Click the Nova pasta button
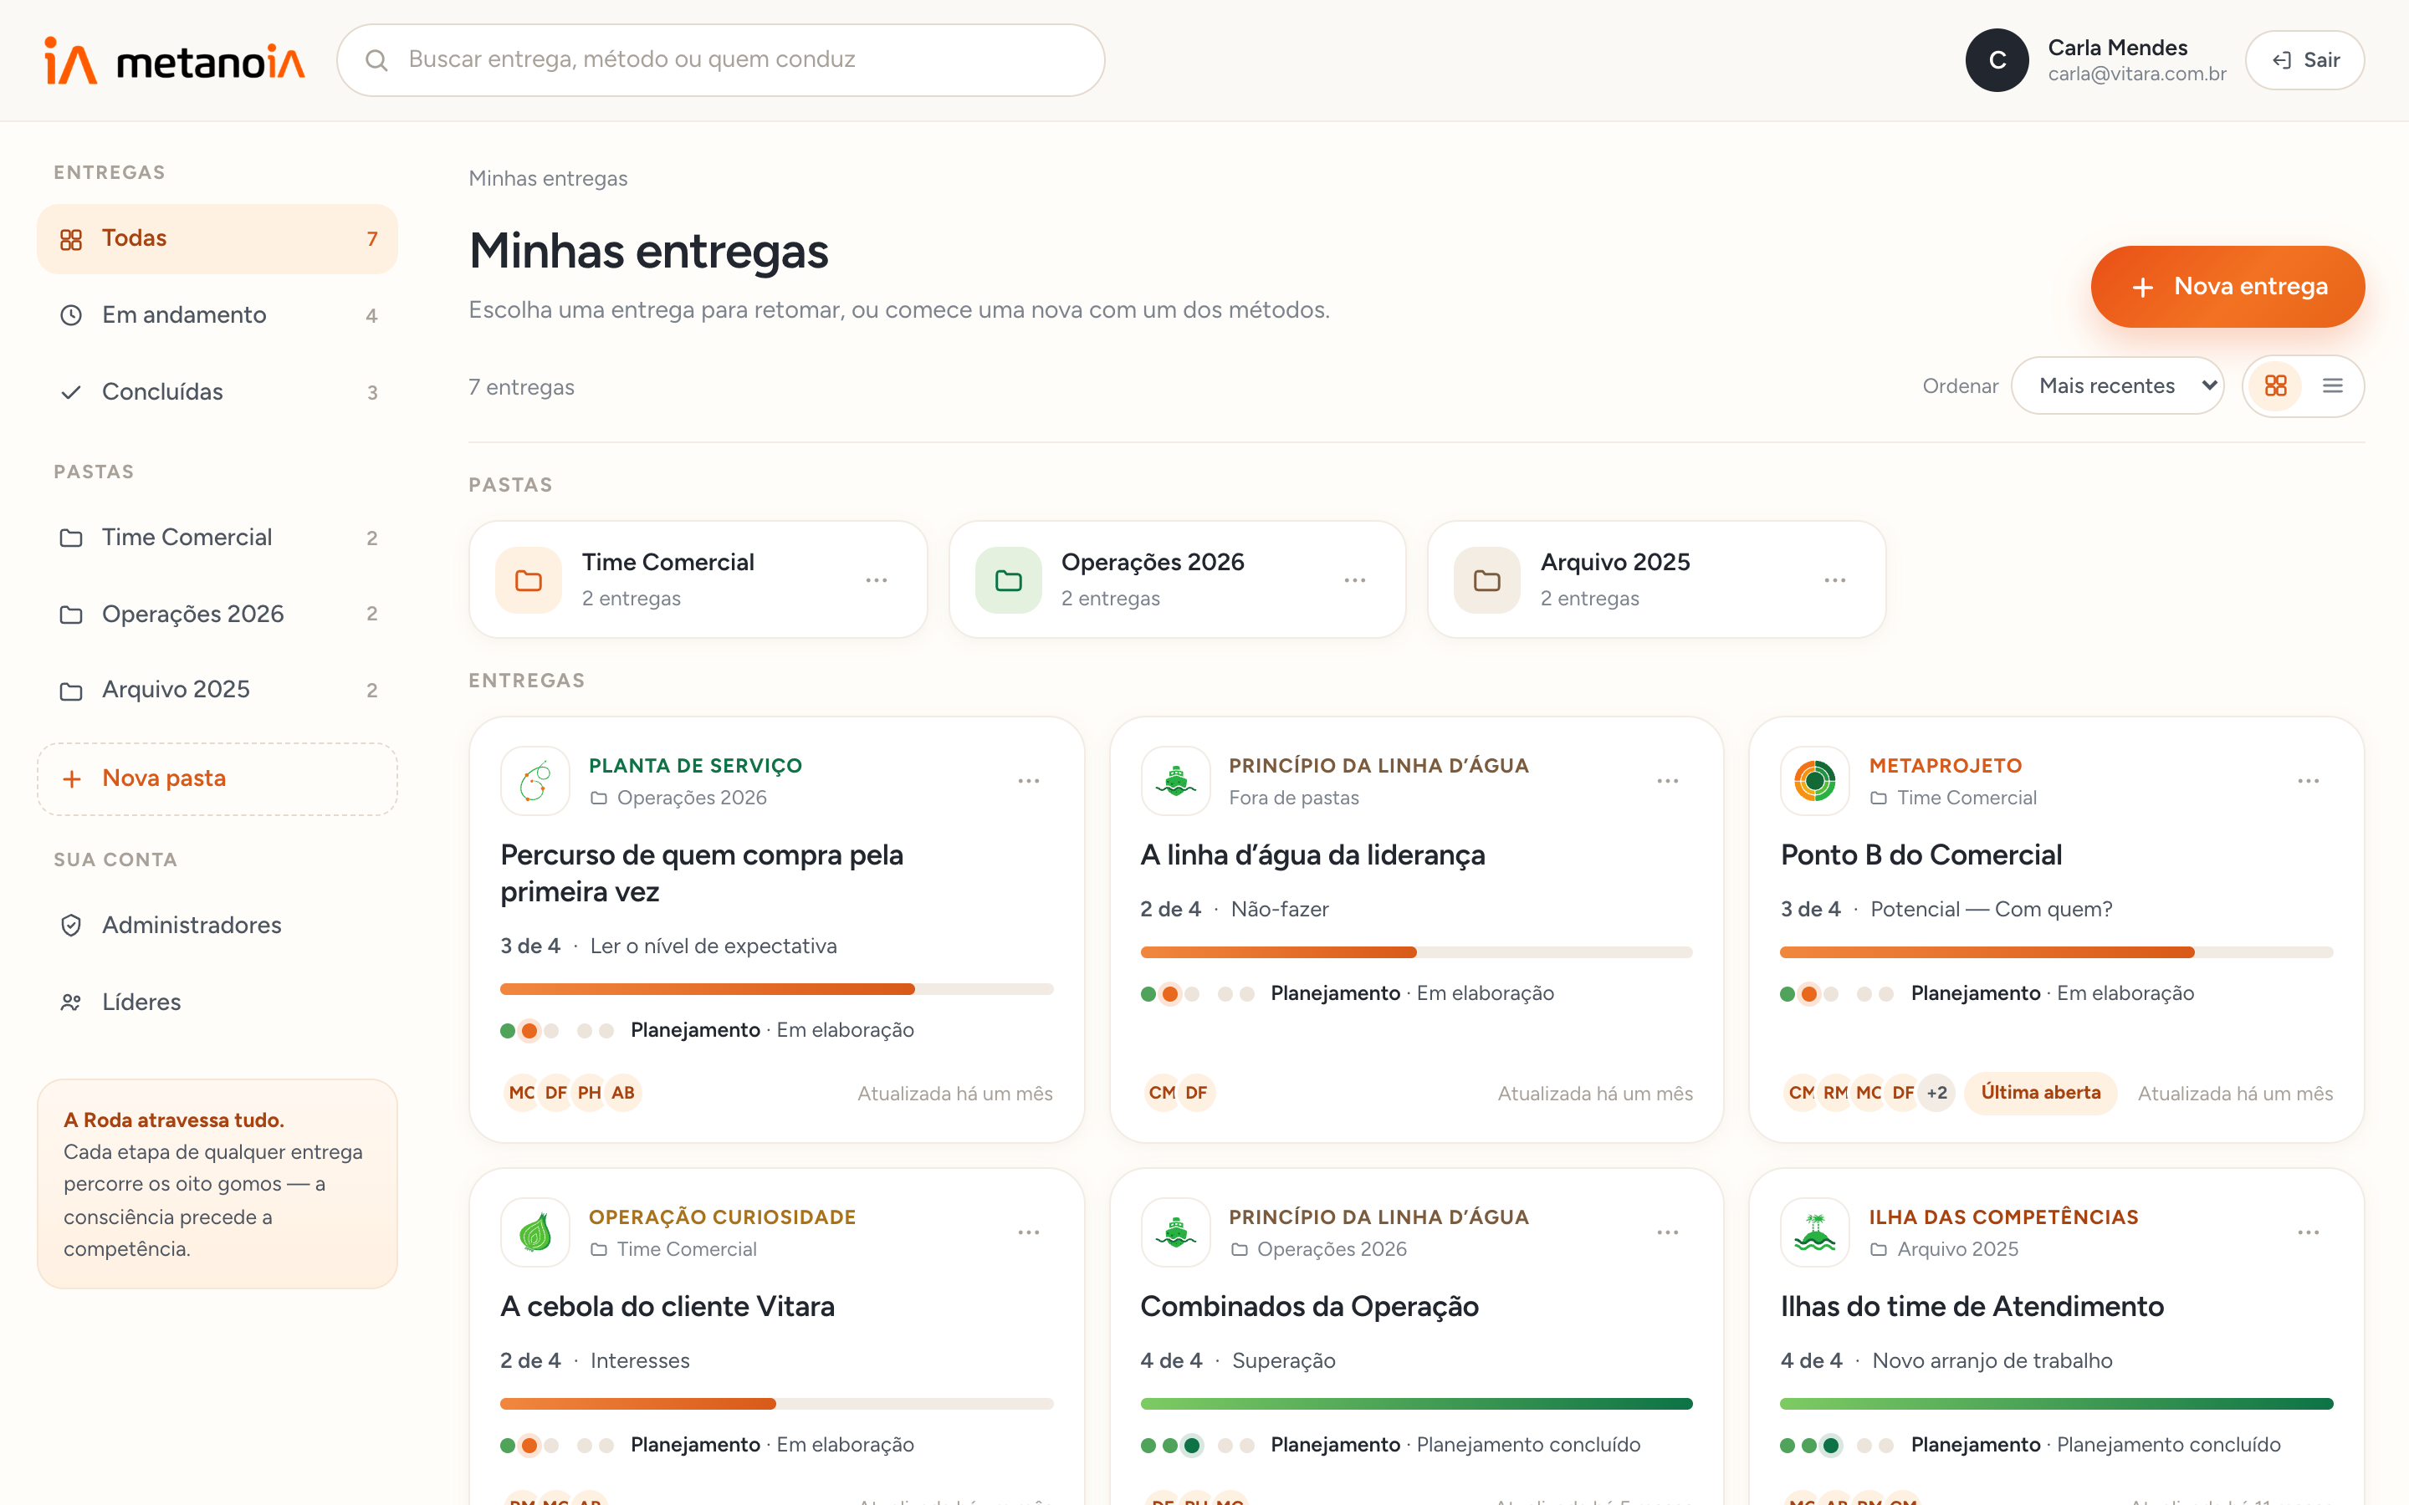 (217, 779)
